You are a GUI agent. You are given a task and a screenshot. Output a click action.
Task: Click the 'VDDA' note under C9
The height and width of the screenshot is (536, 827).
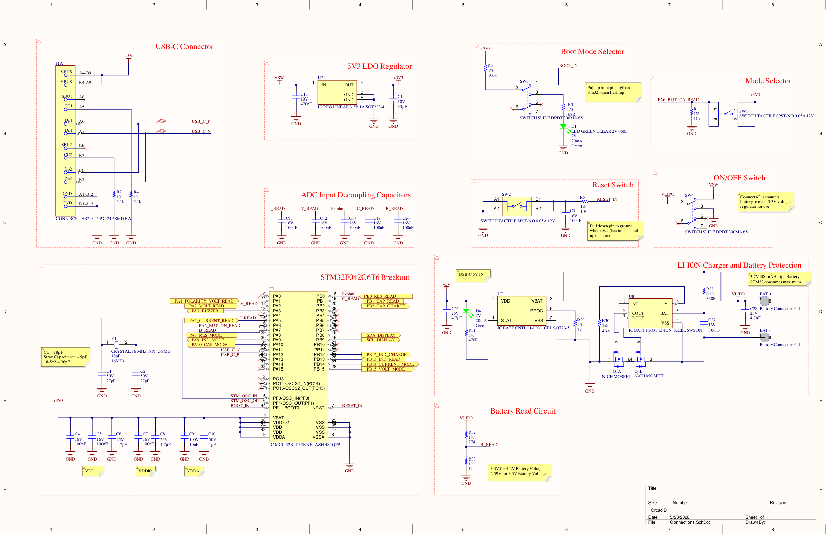194,471
